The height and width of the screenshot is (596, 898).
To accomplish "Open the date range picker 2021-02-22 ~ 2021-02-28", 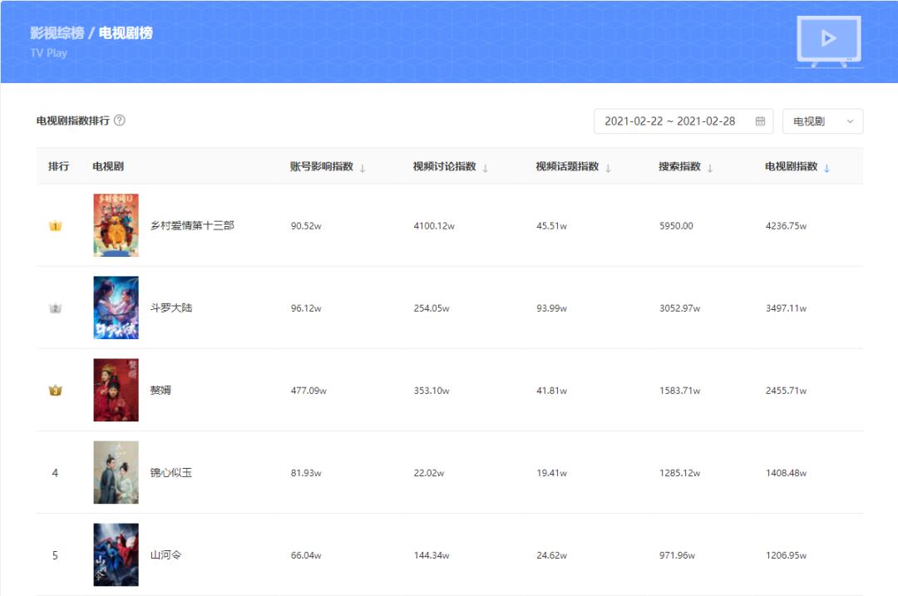I will [x=669, y=121].
